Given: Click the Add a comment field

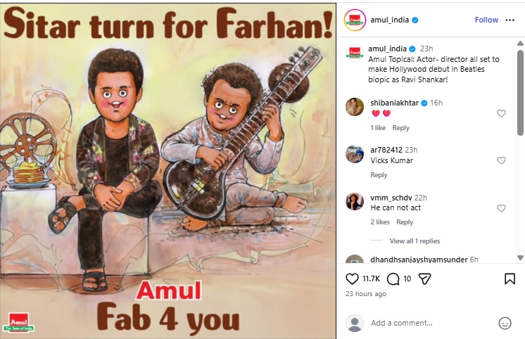Looking at the screenshot, I should 432,323.
